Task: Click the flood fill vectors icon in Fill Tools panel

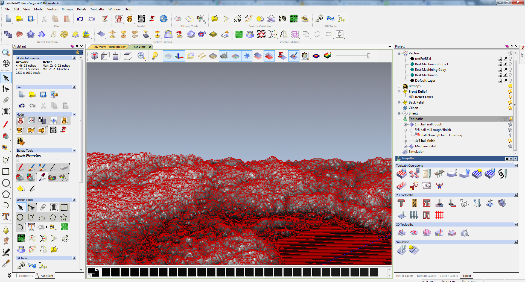Action: (32, 265)
